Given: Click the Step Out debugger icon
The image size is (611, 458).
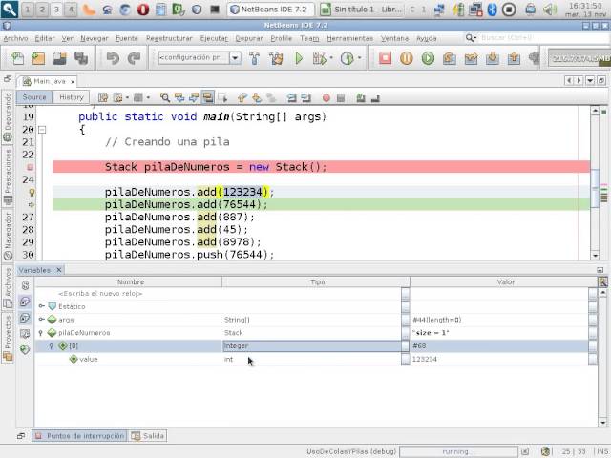Looking at the screenshot, I should click(514, 58).
